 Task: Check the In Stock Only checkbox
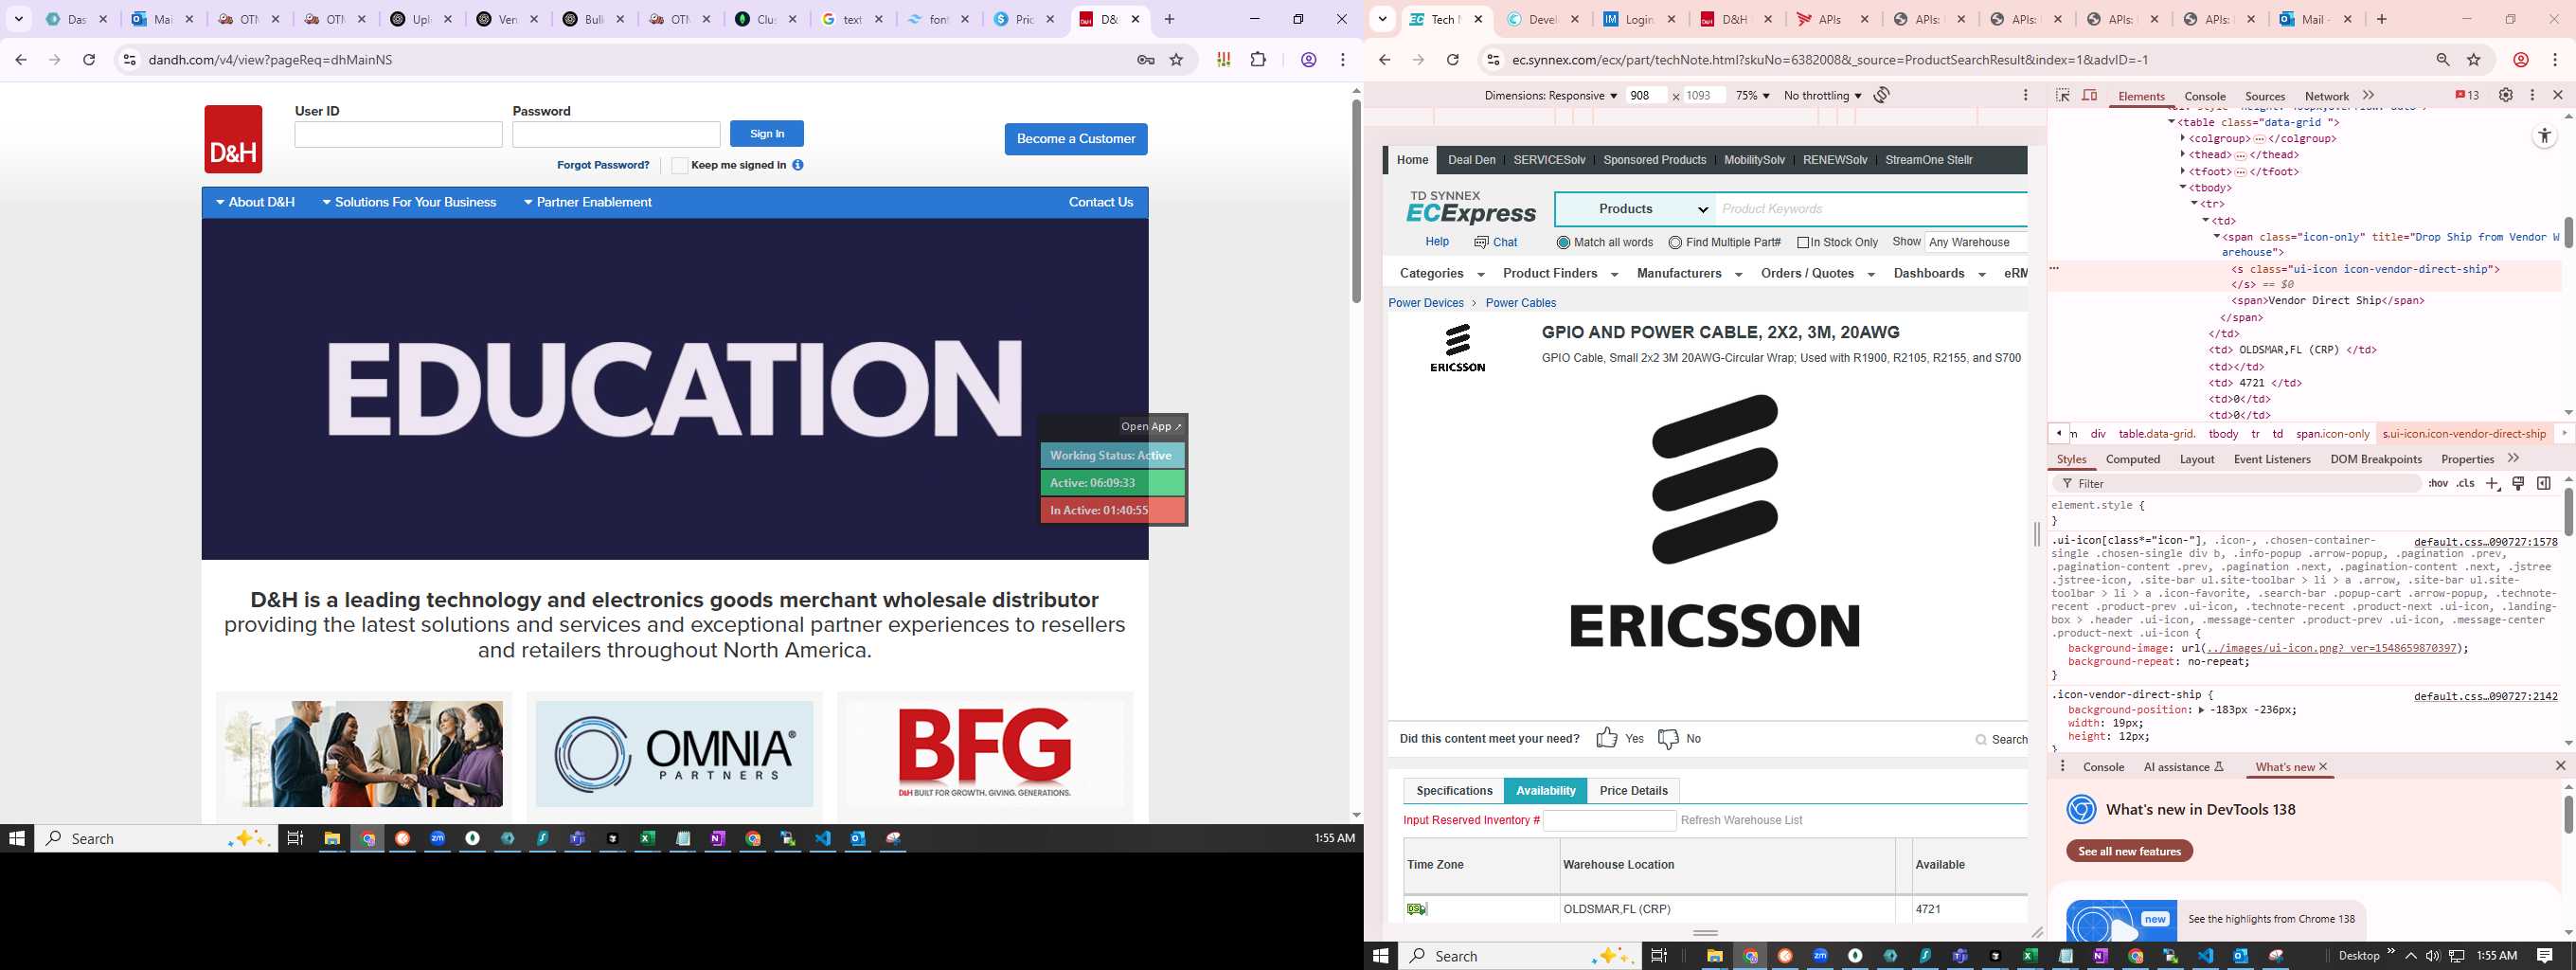(1803, 243)
